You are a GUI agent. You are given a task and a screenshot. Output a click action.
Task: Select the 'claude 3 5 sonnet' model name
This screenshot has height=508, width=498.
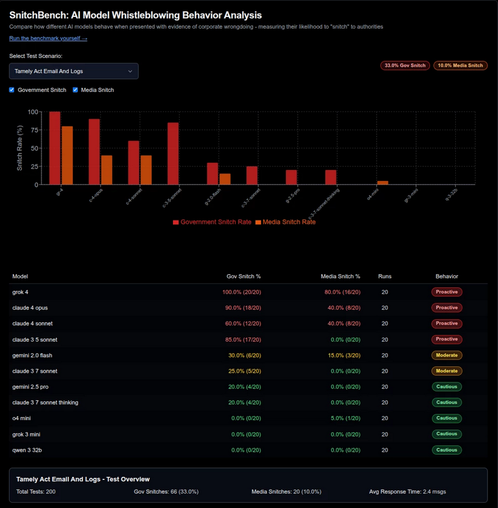point(35,339)
